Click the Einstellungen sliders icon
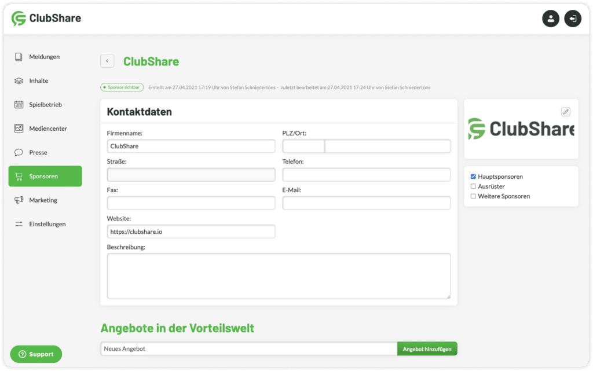The image size is (593, 371). click(x=19, y=224)
